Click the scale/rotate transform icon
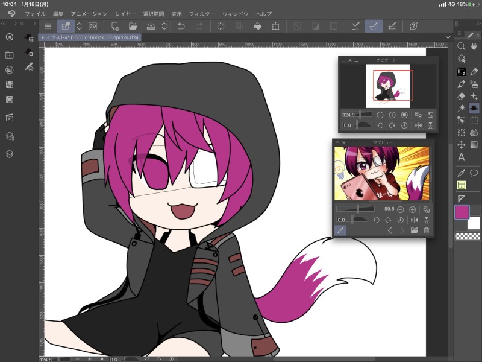Viewport: 482px width, 362px height. (276, 26)
